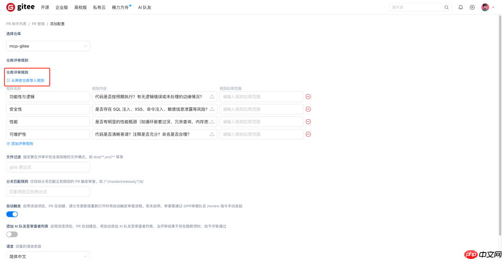Edit the 可维护性 rule name field
This screenshot has height=259, width=502.
tap(48, 134)
